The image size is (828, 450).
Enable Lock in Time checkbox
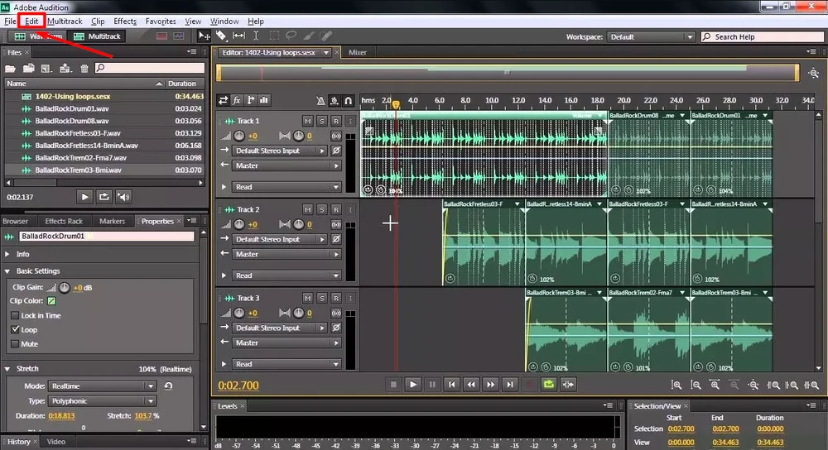[x=15, y=315]
